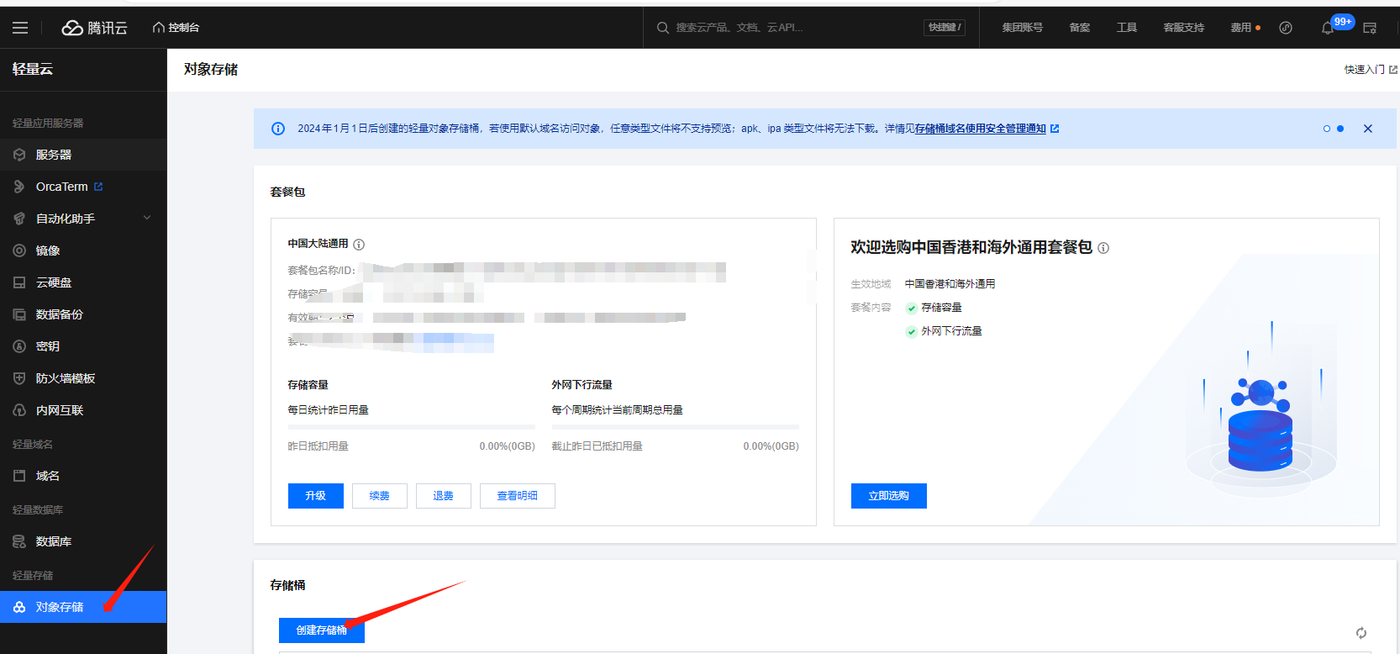Click the message panel icon at top right
This screenshot has height=654, width=1400.
click(1370, 28)
